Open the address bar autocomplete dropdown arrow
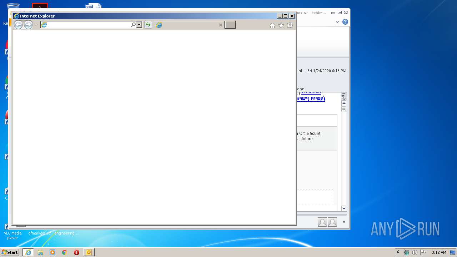The width and height of the screenshot is (457, 257). tap(139, 25)
